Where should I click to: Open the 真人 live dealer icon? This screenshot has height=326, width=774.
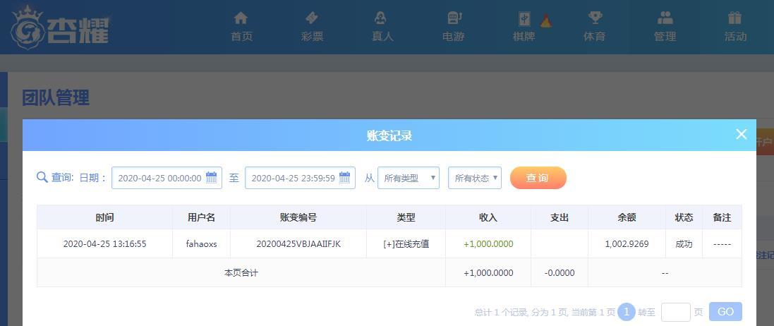pyautogui.click(x=380, y=18)
